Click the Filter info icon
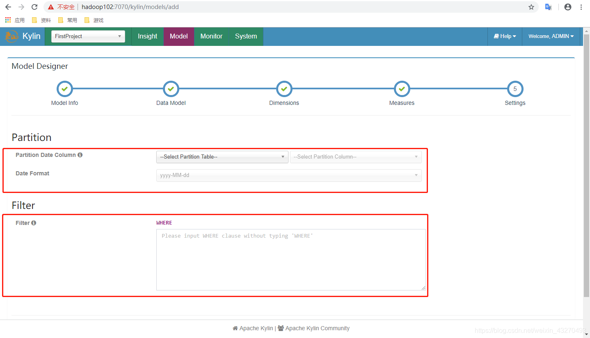 [34, 223]
